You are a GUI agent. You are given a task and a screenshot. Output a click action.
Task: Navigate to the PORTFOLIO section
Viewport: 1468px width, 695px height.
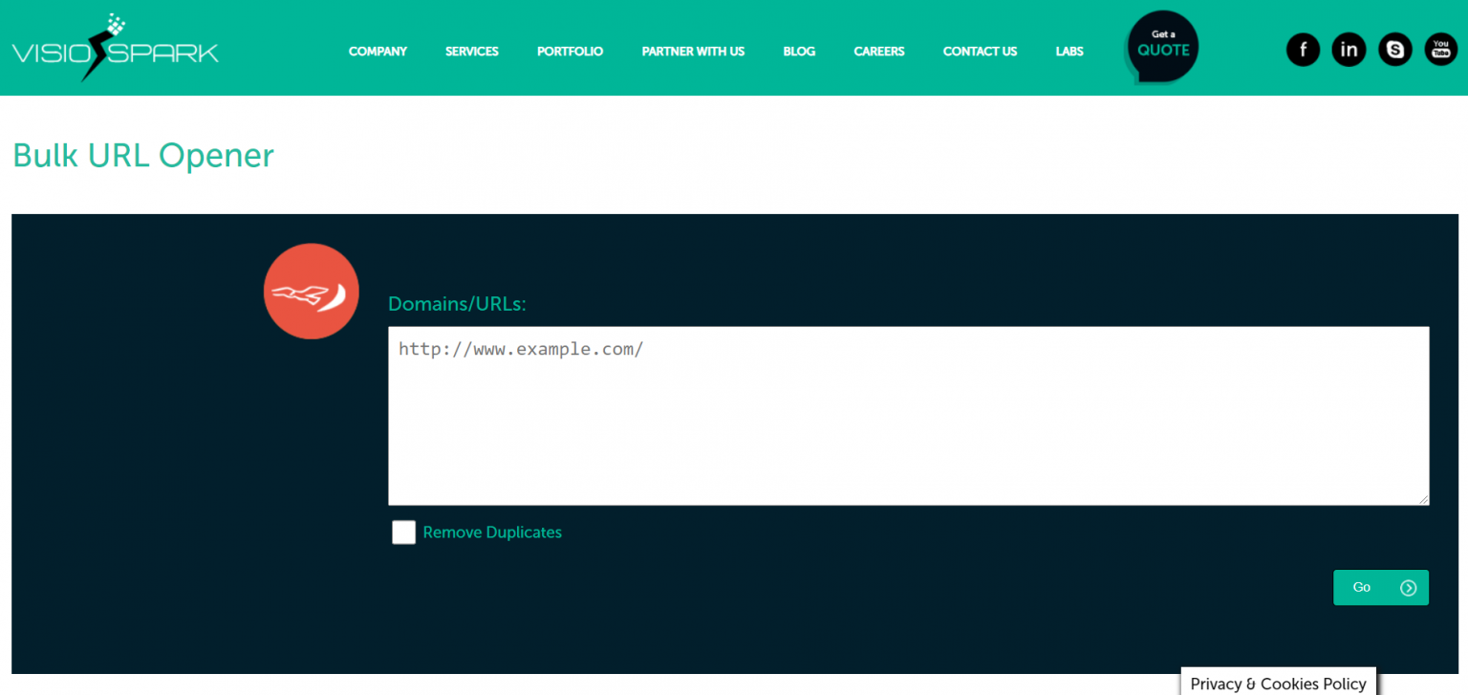point(570,52)
